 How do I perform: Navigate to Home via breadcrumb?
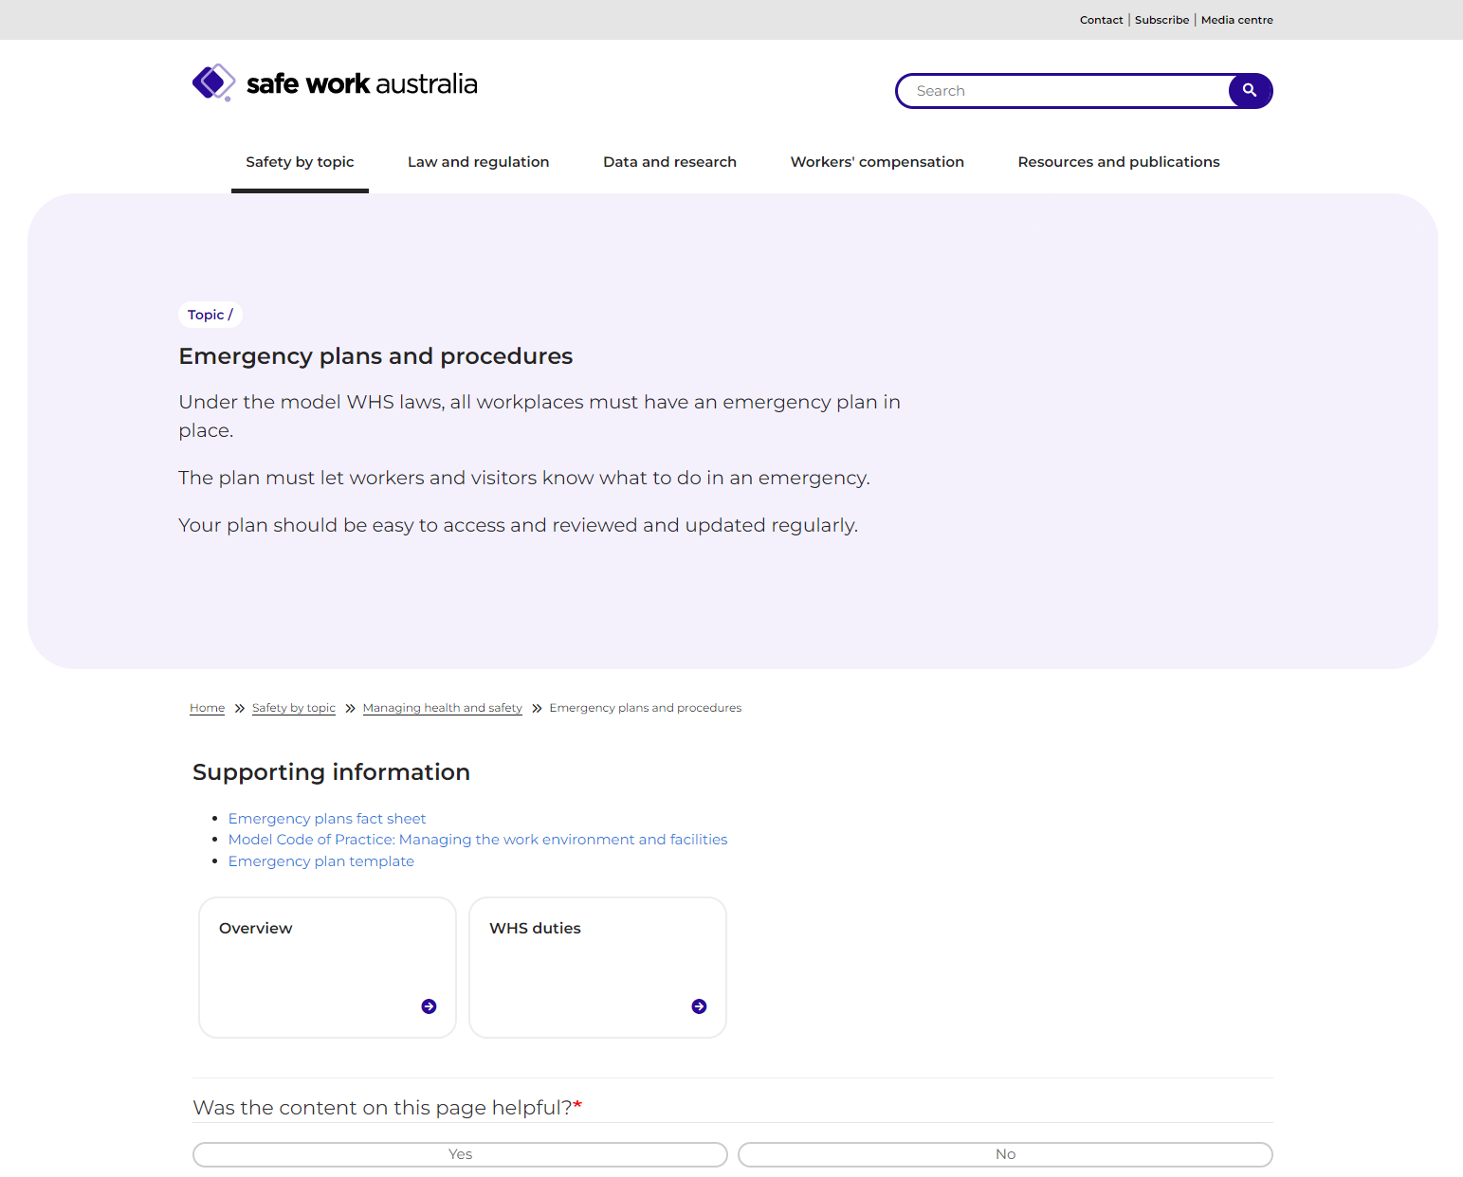207,708
